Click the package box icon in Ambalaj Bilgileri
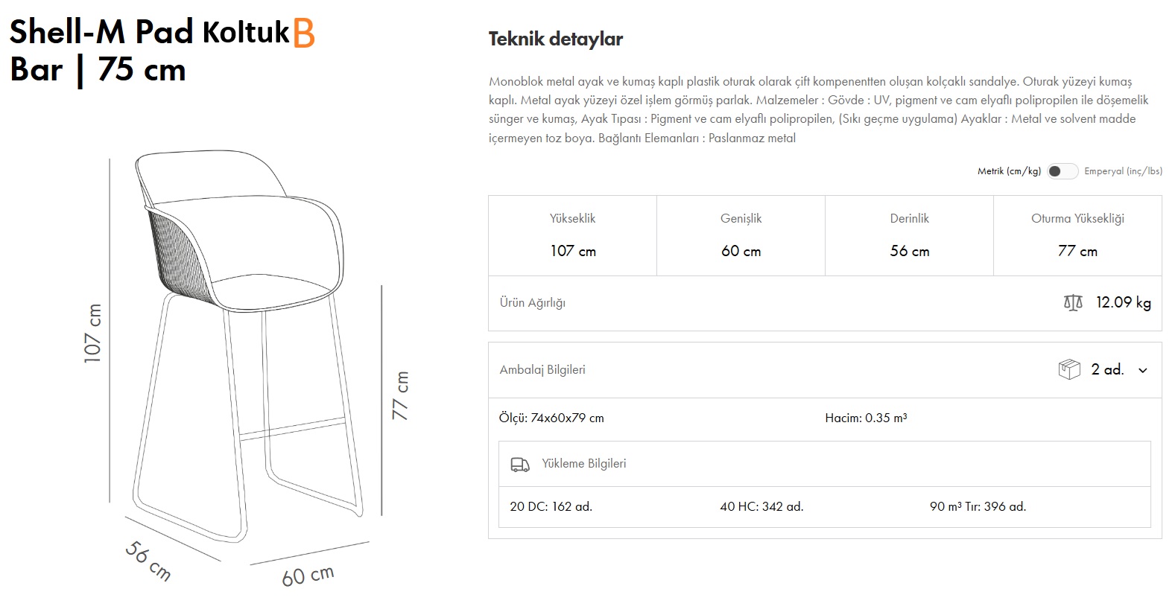 click(x=1068, y=369)
